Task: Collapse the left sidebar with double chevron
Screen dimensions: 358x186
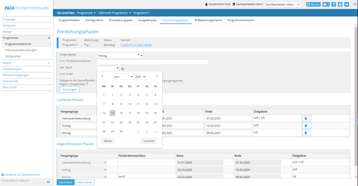Action: [x=48, y=182]
